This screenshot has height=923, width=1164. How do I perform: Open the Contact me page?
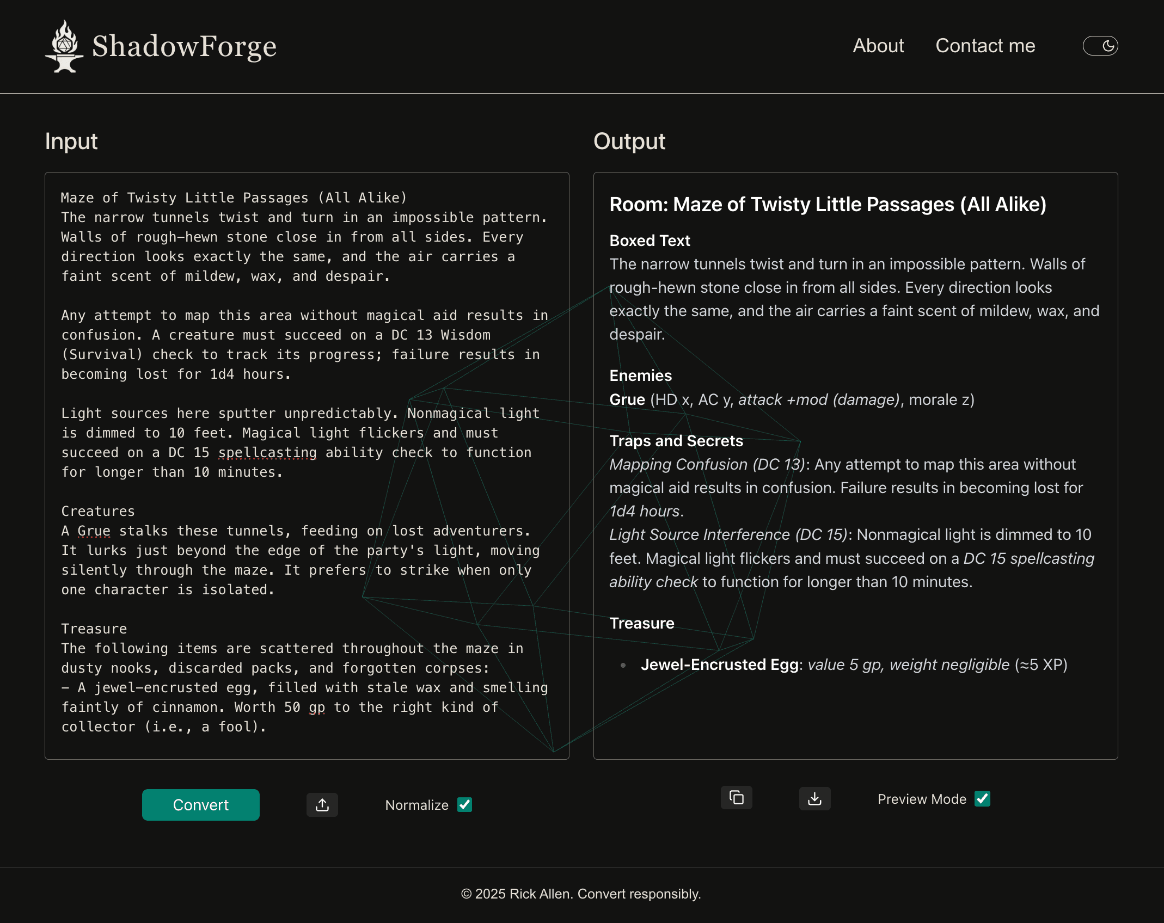coord(985,46)
